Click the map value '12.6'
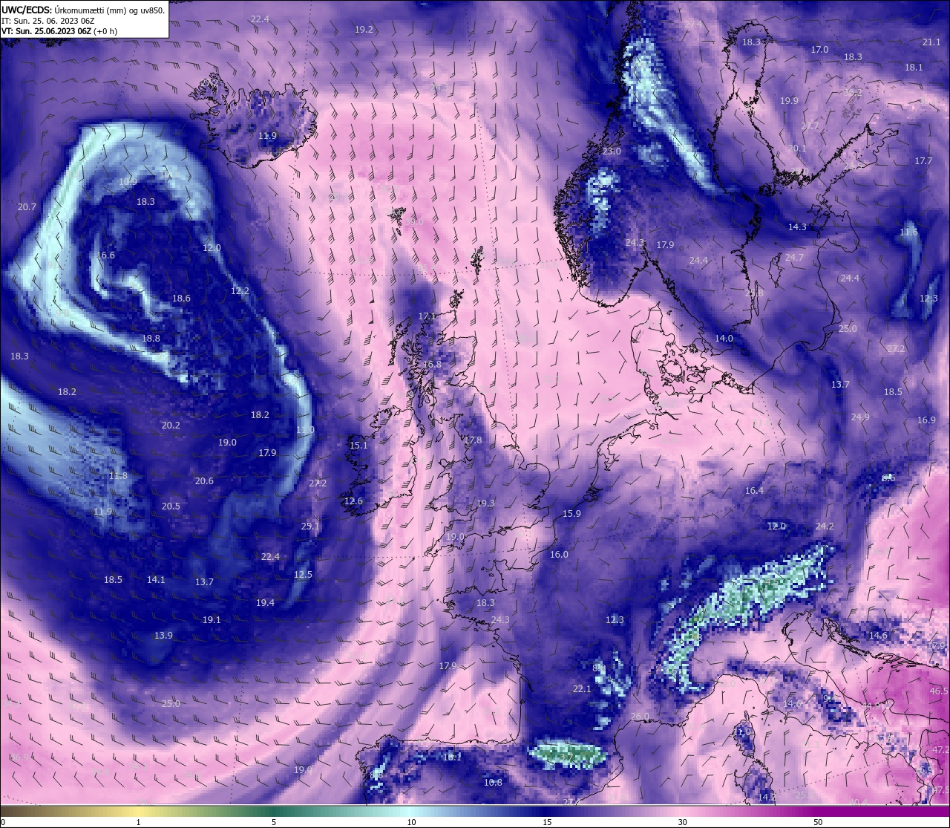The image size is (950, 828). point(353,501)
